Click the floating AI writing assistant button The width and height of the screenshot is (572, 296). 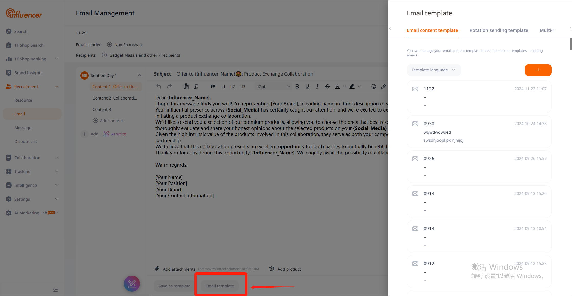pos(132,283)
